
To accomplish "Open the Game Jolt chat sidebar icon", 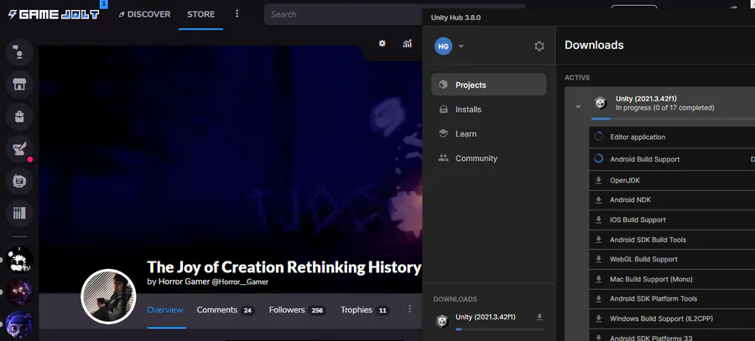I will click(19, 53).
